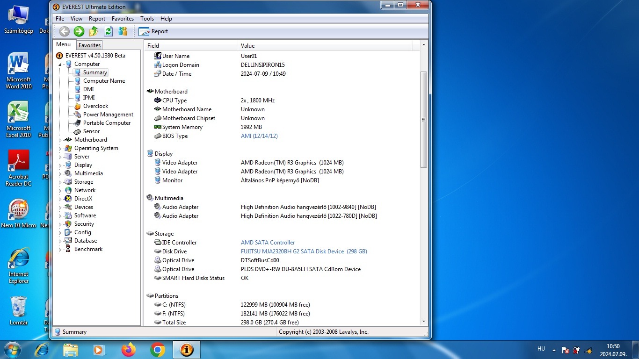Click the Refresh toolbar icon

point(109,31)
